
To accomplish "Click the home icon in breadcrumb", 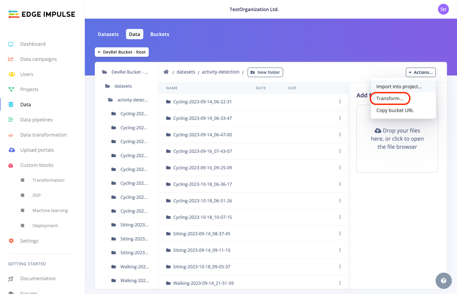I will click(166, 72).
